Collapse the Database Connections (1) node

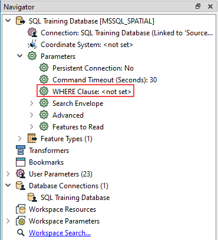[8, 185]
